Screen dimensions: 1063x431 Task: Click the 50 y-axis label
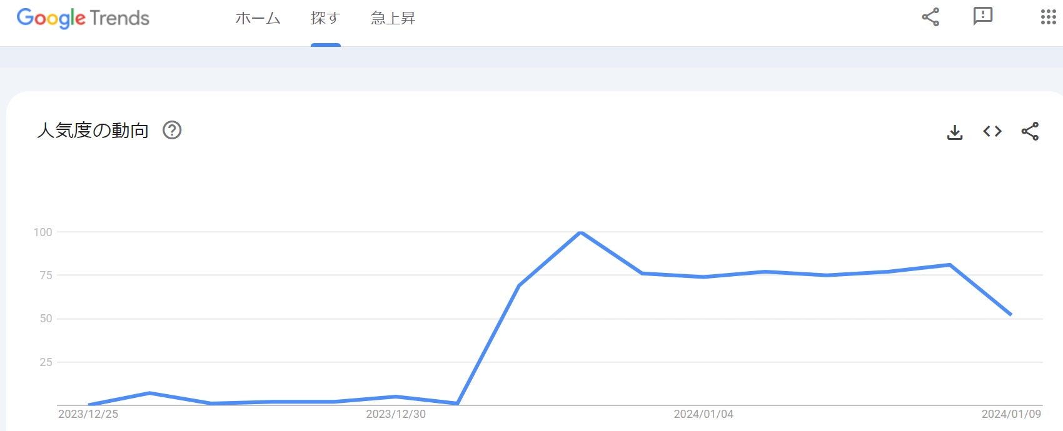46,319
